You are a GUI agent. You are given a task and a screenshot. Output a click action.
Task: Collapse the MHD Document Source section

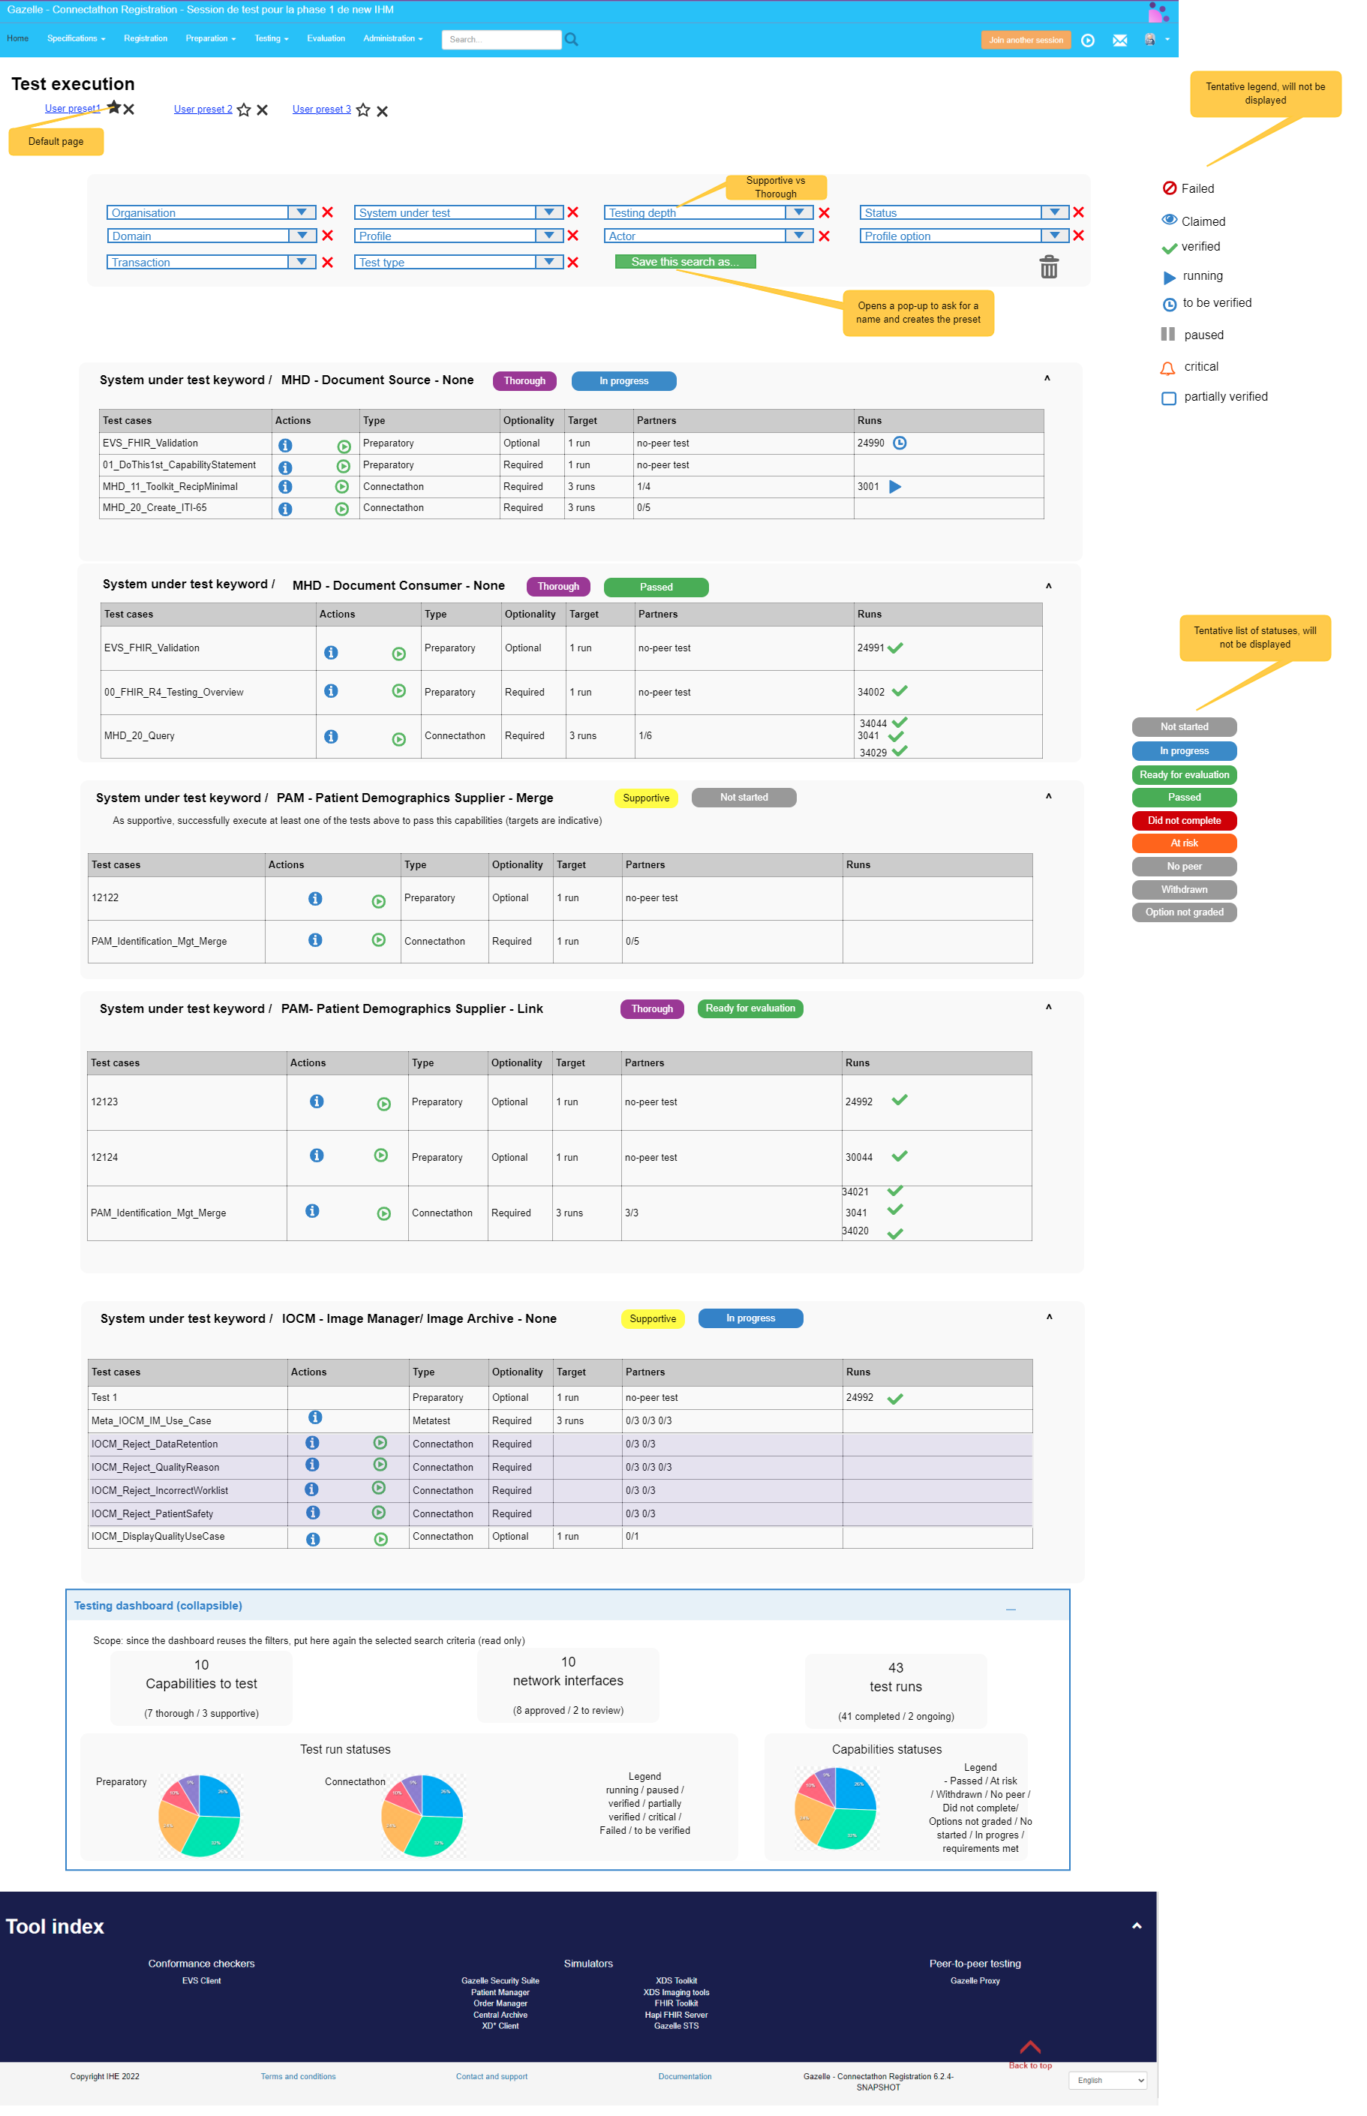click(1047, 380)
